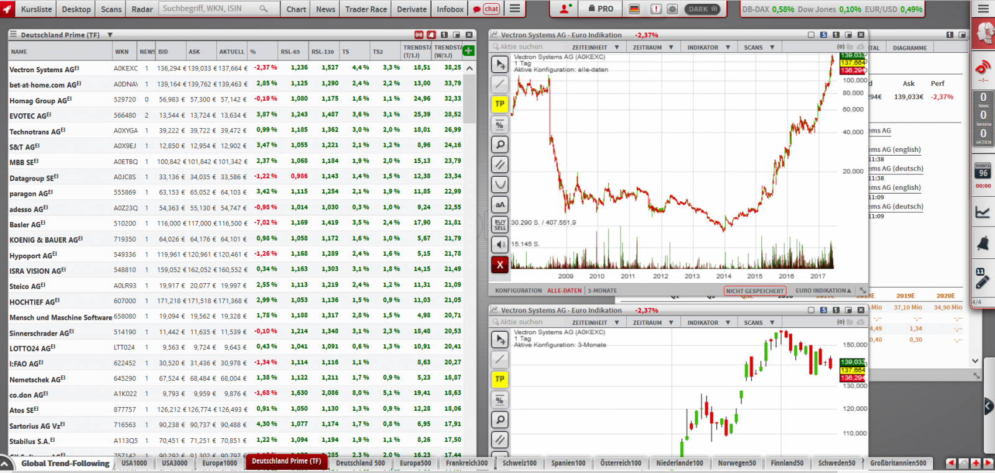Open the chat button

[486, 9]
